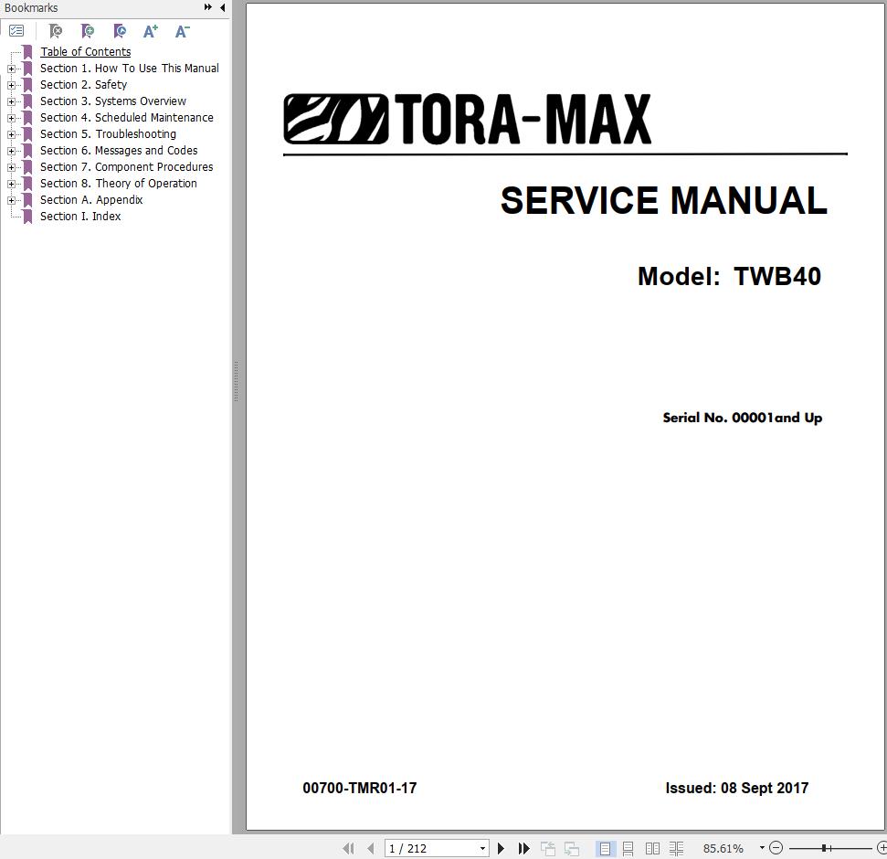Expand Section 7. Component Procedures bookmark
The image size is (887, 859).
(x=9, y=166)
